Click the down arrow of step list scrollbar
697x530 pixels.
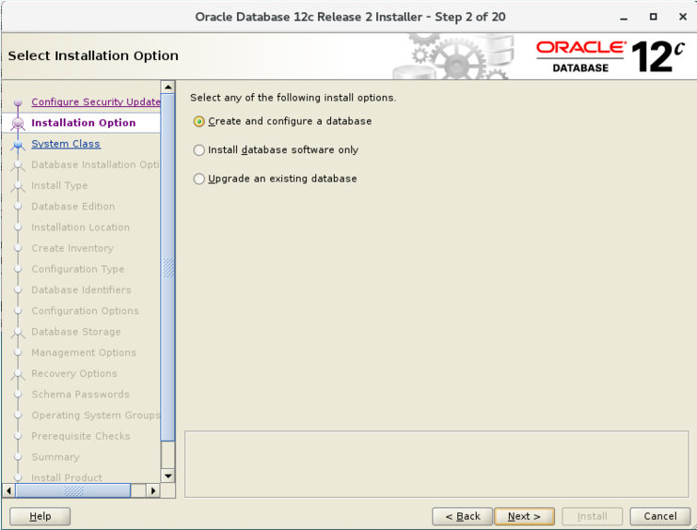point(168,475)
